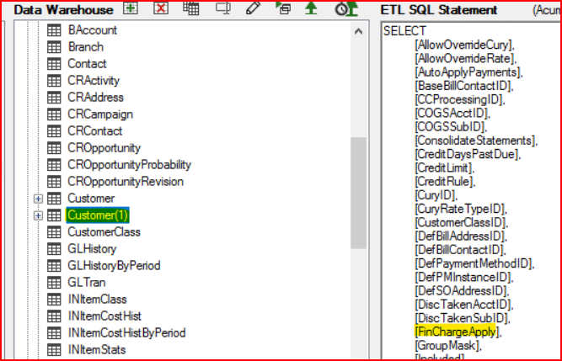Select the CROpportunityProbability table

(129, 165)
